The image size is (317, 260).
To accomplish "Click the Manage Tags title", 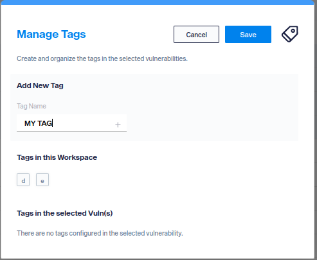I will point(51,34).
